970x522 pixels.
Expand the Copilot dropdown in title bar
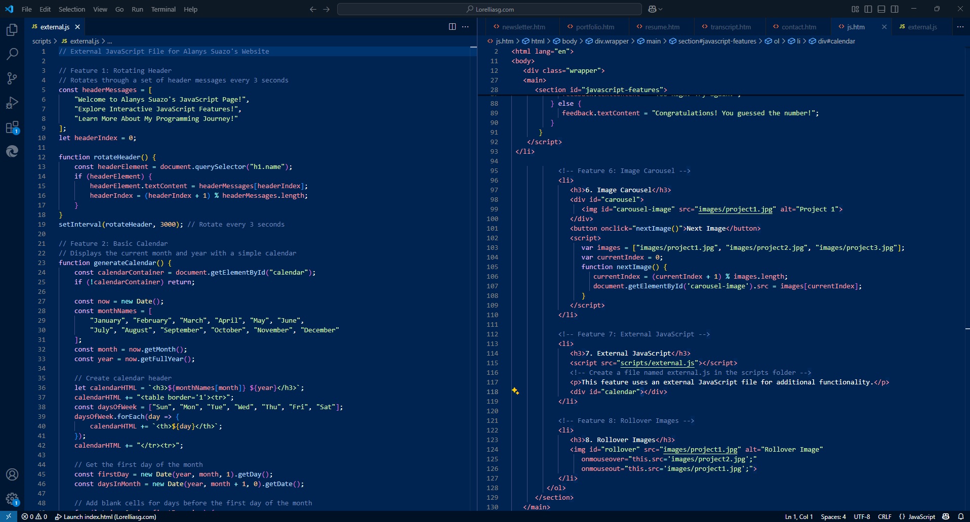coord(660,9)
